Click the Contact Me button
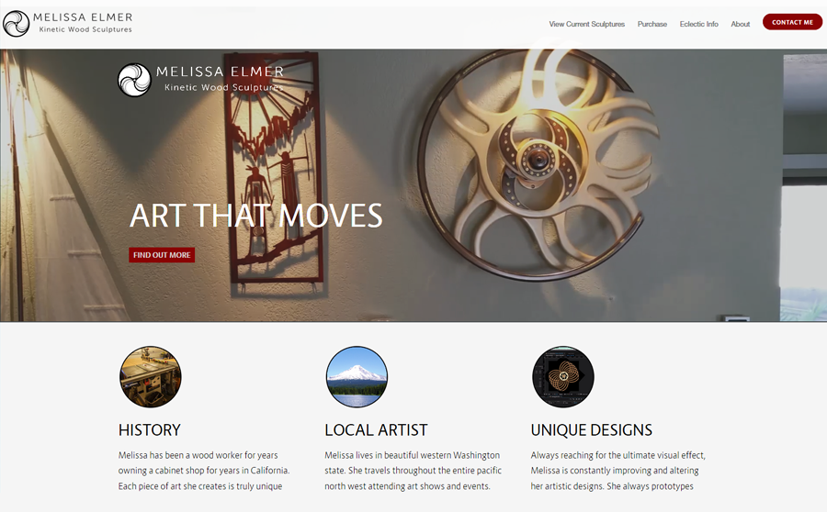This screenshot has width=827, height=512. (x=792, y=22)
